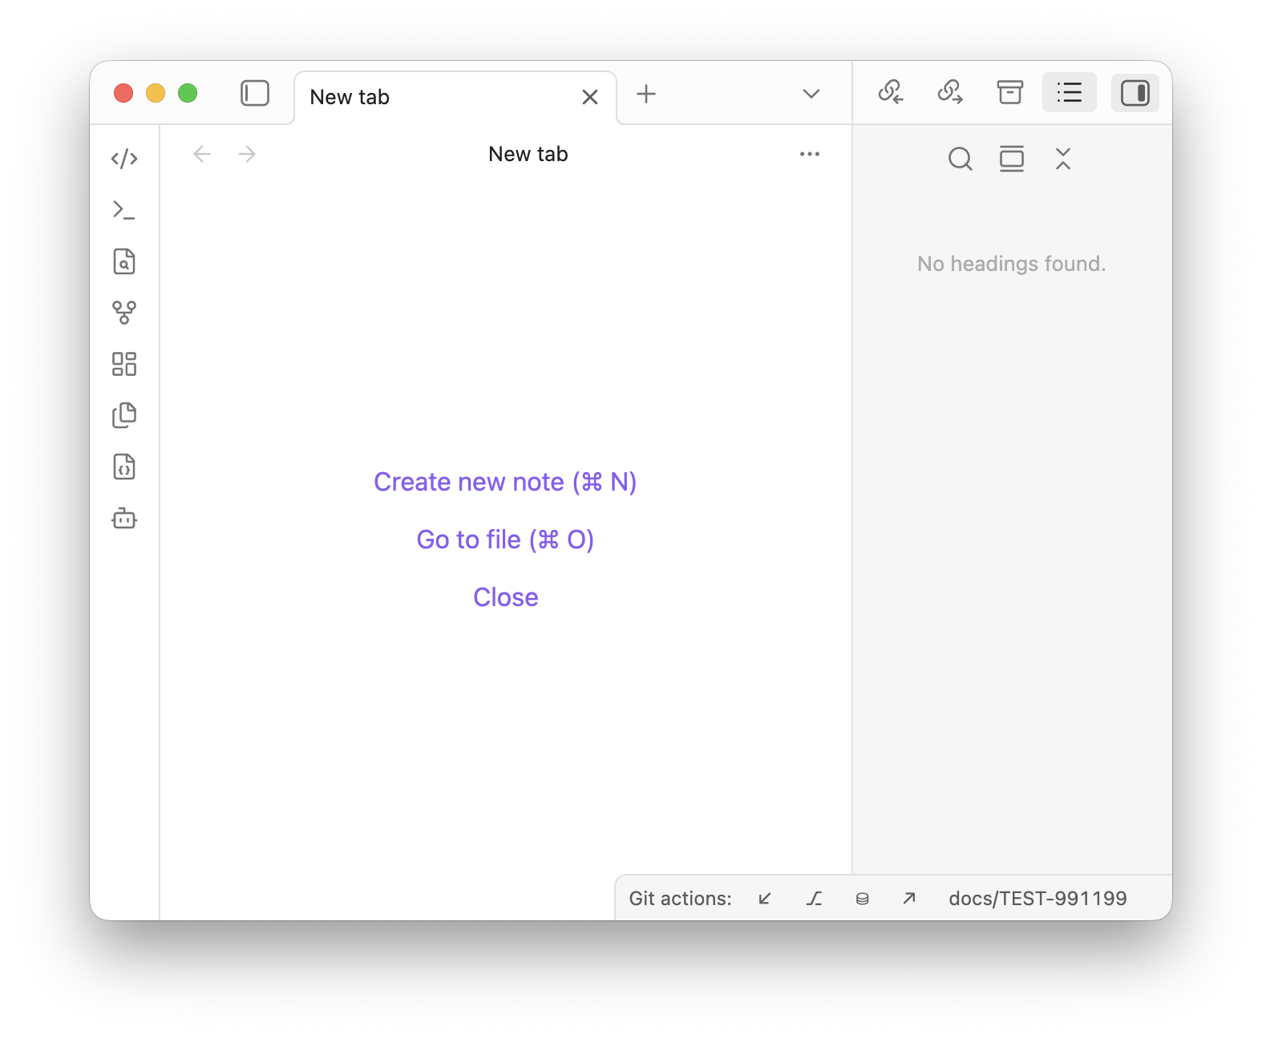The image size is (1262, 1039).
Task: Click the git pull down-left arrow
Action: [x=765, y=899]
